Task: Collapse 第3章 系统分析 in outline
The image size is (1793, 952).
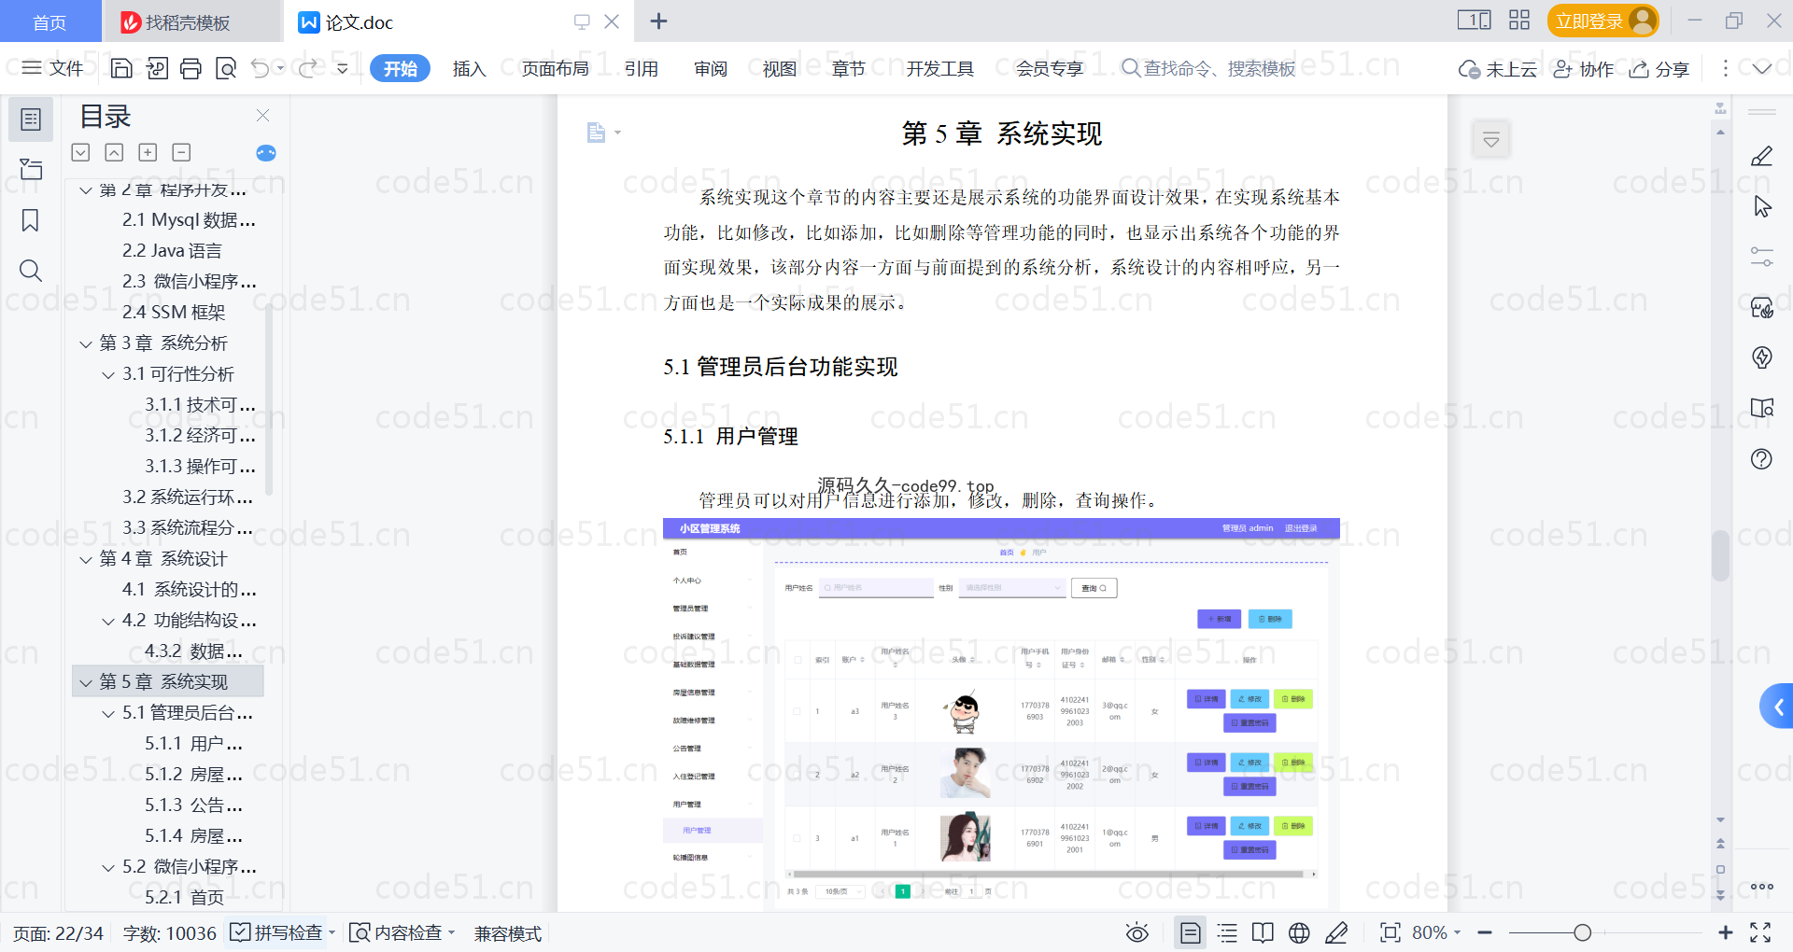Action: [86, 344]
